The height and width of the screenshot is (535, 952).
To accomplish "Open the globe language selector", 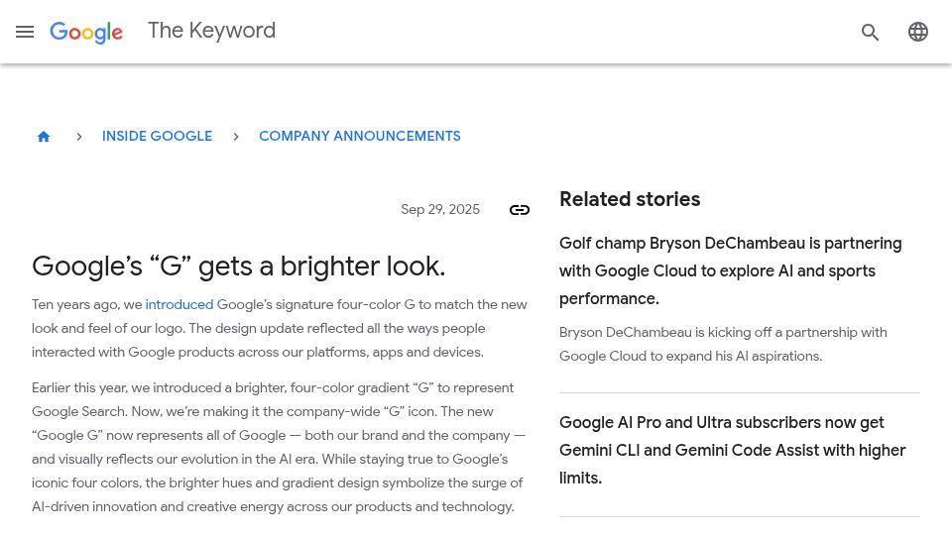I will (x=918, y=32).
